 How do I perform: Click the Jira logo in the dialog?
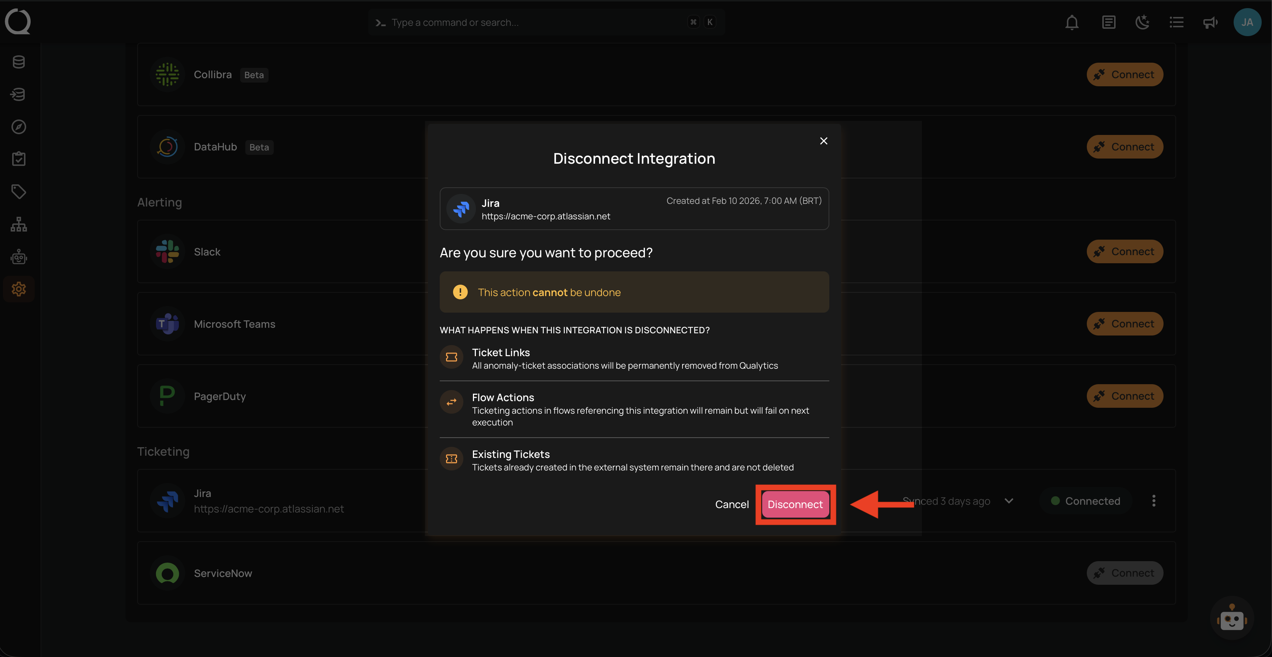tap(461, 209)
